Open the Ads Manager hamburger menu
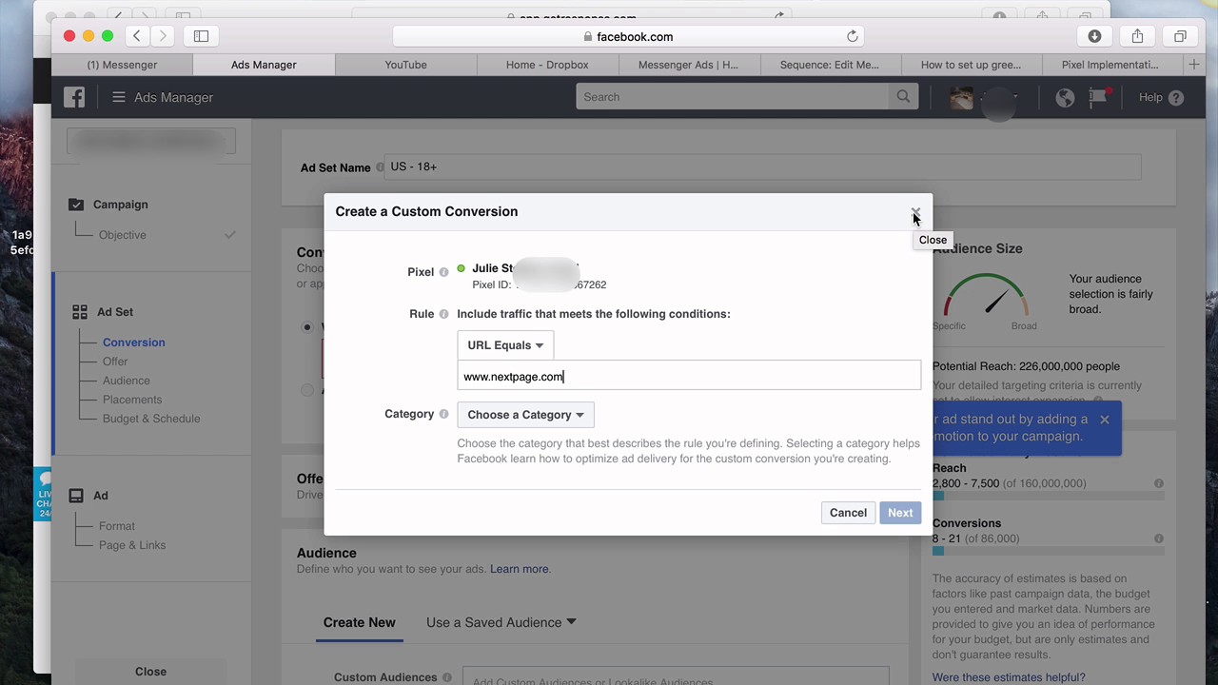The width and height of the screenshot is (1218, 685). pyautogui.click(x=119, y=97)
